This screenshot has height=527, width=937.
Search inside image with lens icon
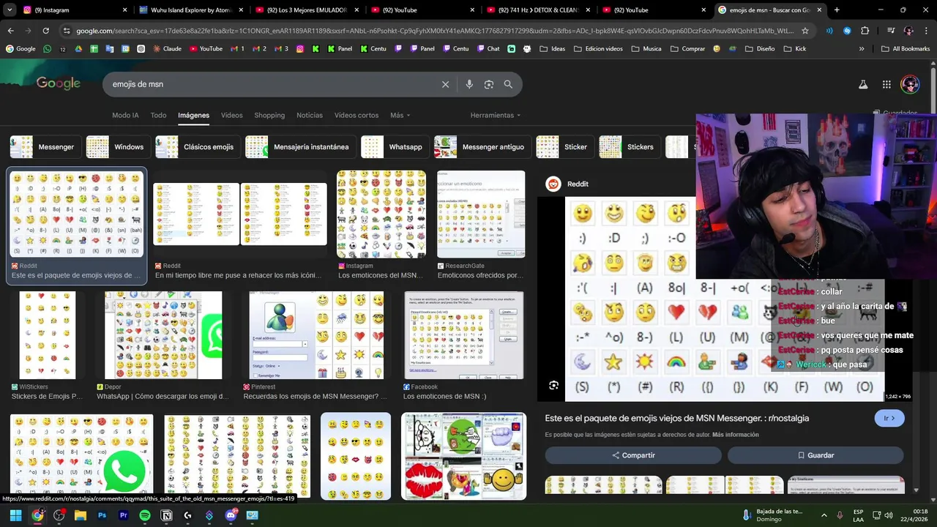[553, 385]
